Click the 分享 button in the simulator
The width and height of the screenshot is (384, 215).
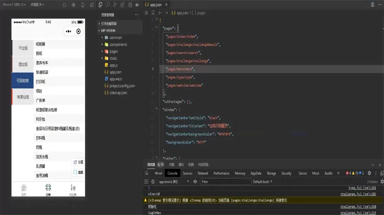[78, 162]
